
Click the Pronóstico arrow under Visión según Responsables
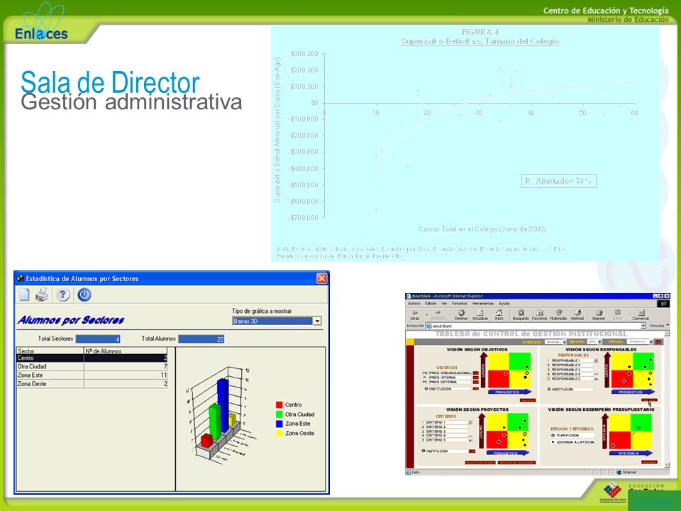pyautogui.click(x=633, y=392)
